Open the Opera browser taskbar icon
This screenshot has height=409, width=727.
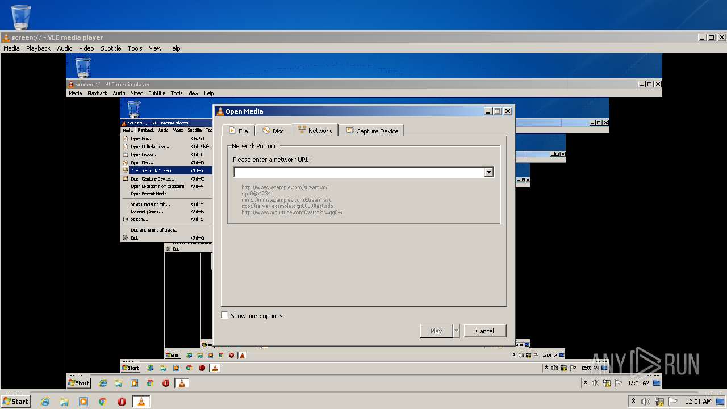click(122, 402)
